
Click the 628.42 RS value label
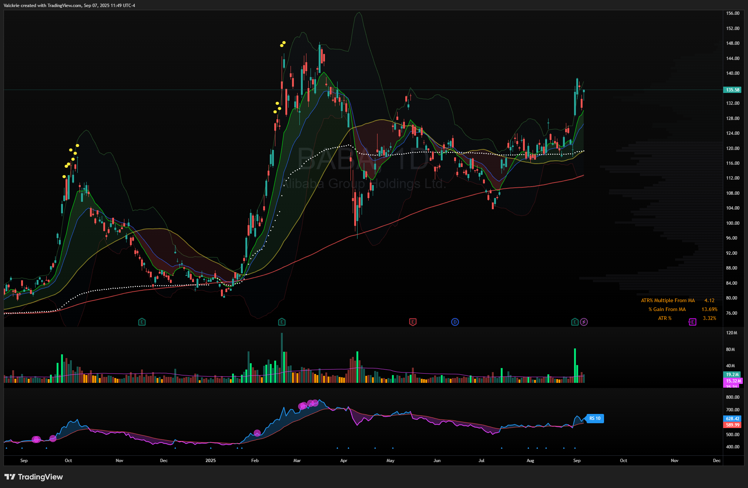(x=732, y=418)
